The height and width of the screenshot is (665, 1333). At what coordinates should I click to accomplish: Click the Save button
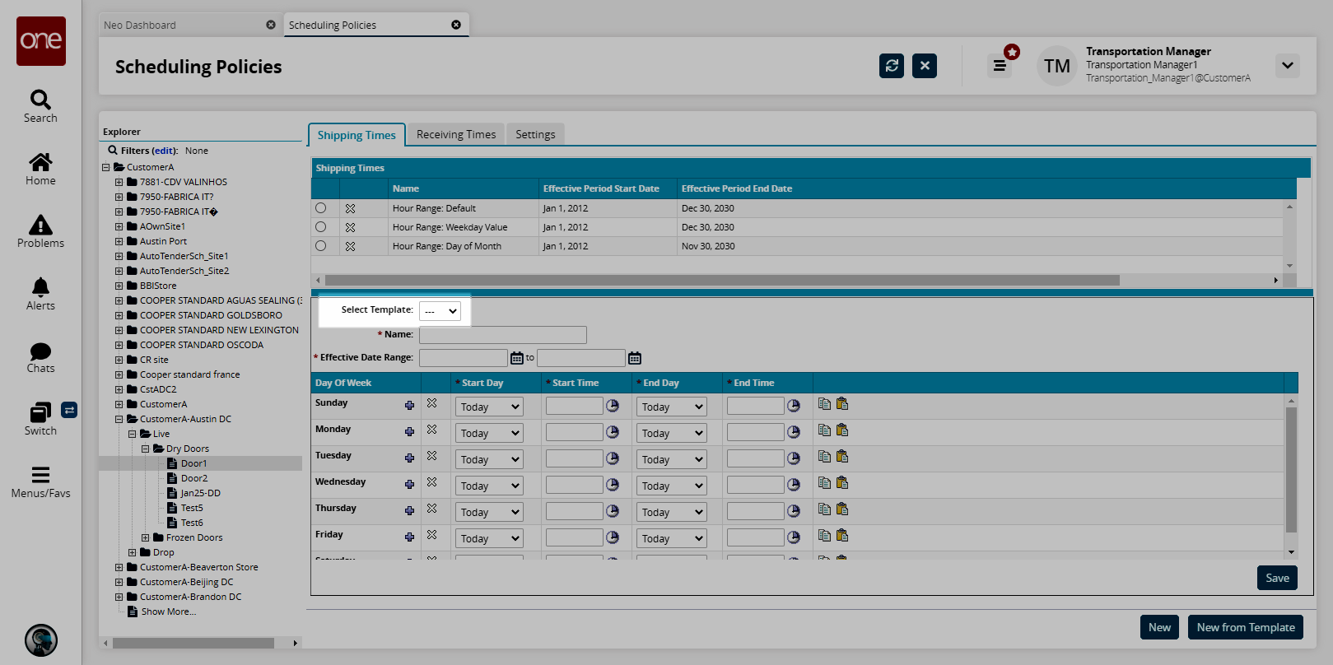coord(1277,578)
